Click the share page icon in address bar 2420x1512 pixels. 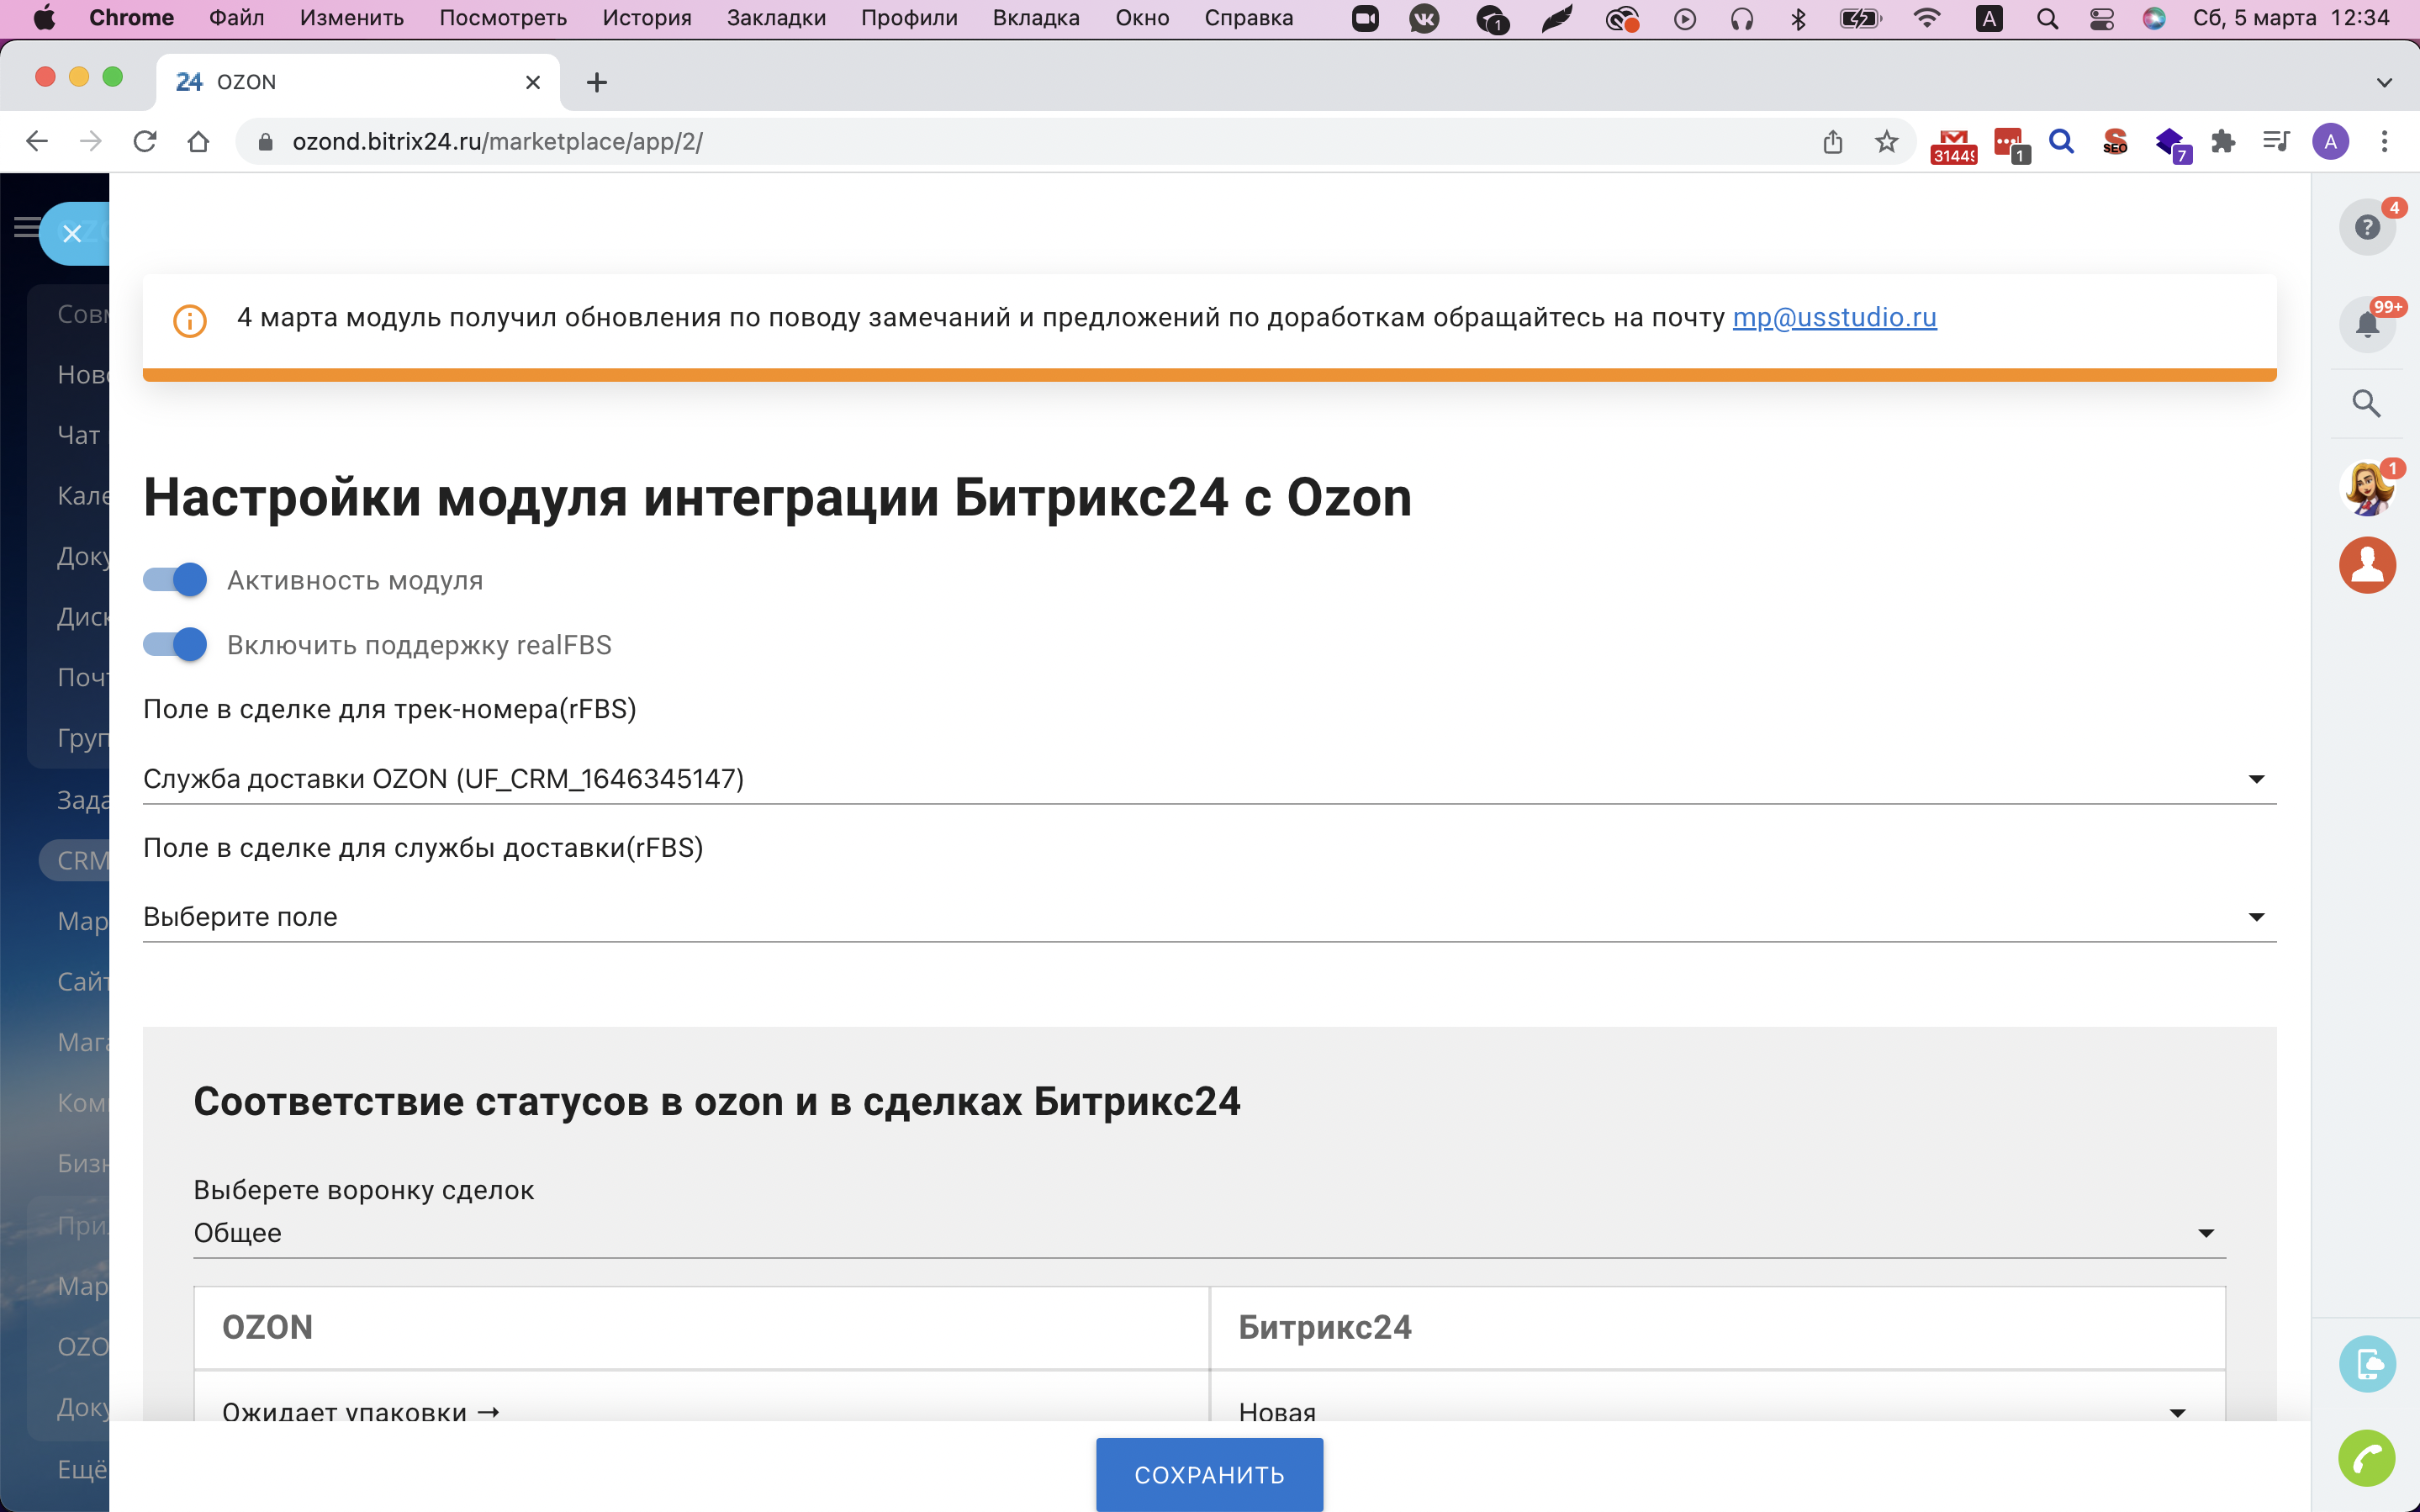click(x=1832, y=142)
